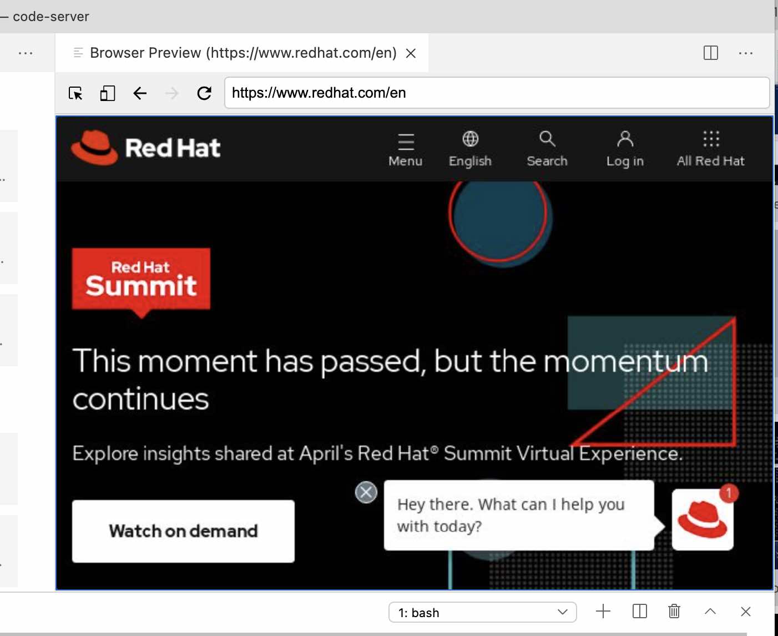Split the terminal pane

pyautogui.click(x=639, y=611)
